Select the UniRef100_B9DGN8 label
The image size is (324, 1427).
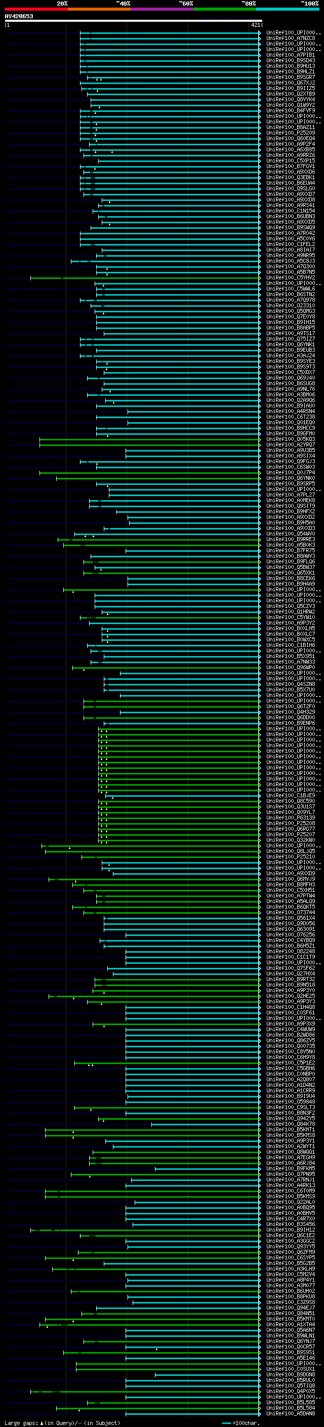[291, 1374]
